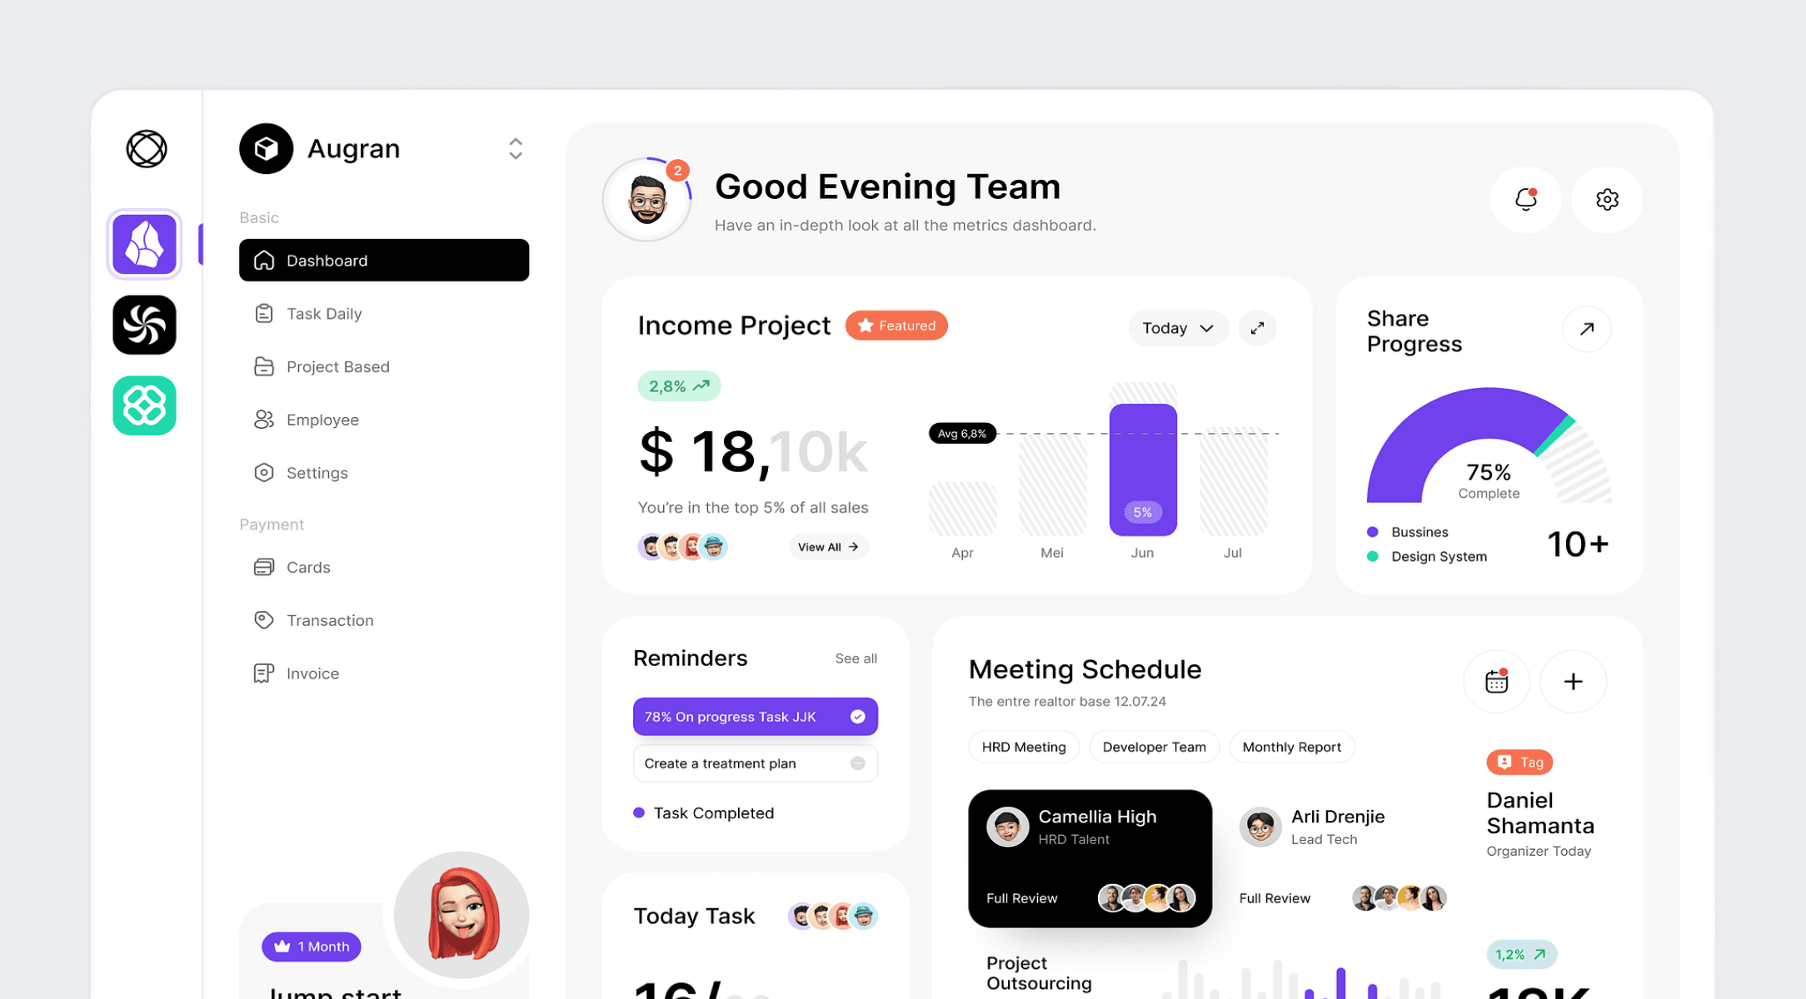This screenshot has height=999, width=1806.
Task: Check off Create a treatment plan reminder
Action: coord(857,763)
